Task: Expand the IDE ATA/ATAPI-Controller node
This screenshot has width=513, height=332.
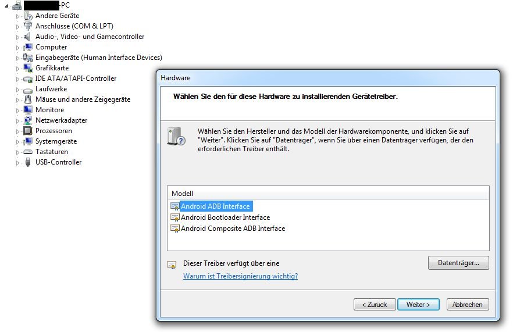Action: [x=17, y=79]
